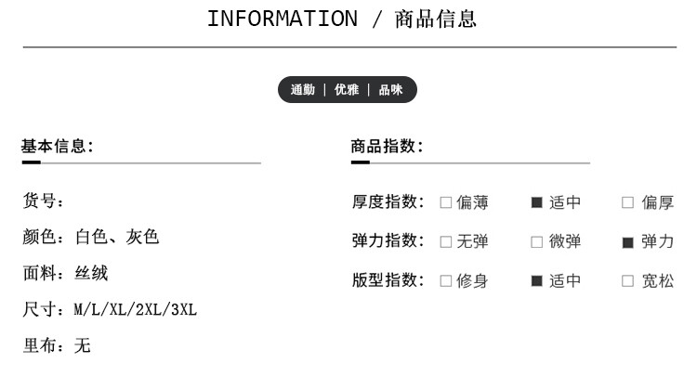Check the 无弹 elasticity checkbox
This screenshot has width=697, height=389.
(x=445, y=242)
